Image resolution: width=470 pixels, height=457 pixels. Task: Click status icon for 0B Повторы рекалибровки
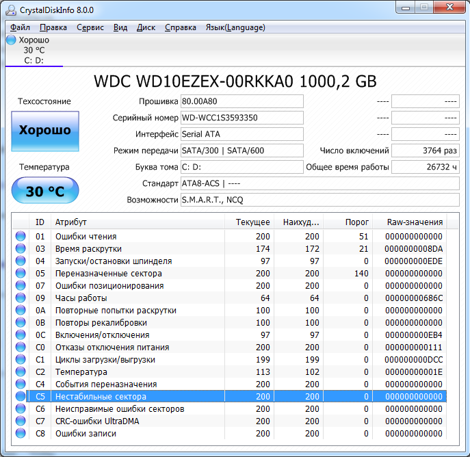coord(21,322)
